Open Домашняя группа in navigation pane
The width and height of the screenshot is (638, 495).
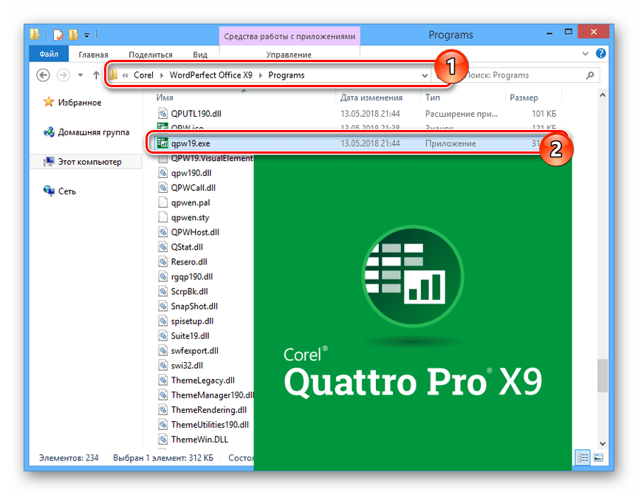tap(94, 132)
